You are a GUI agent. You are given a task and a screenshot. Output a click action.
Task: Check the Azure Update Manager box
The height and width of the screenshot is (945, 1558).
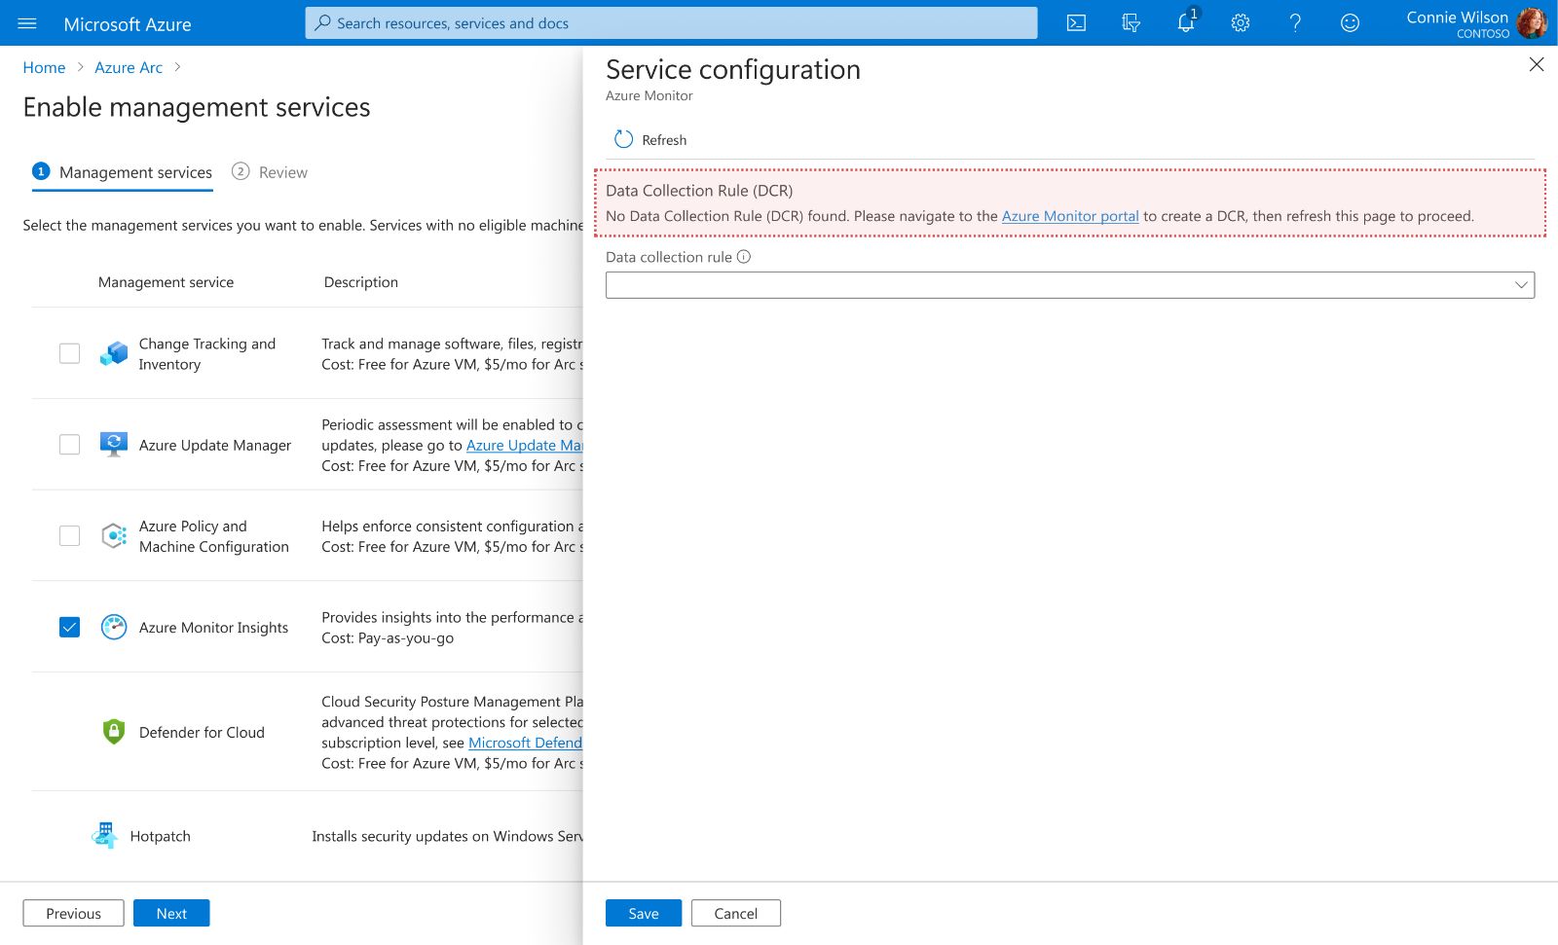pyautogui.click(x=69, y=445)
